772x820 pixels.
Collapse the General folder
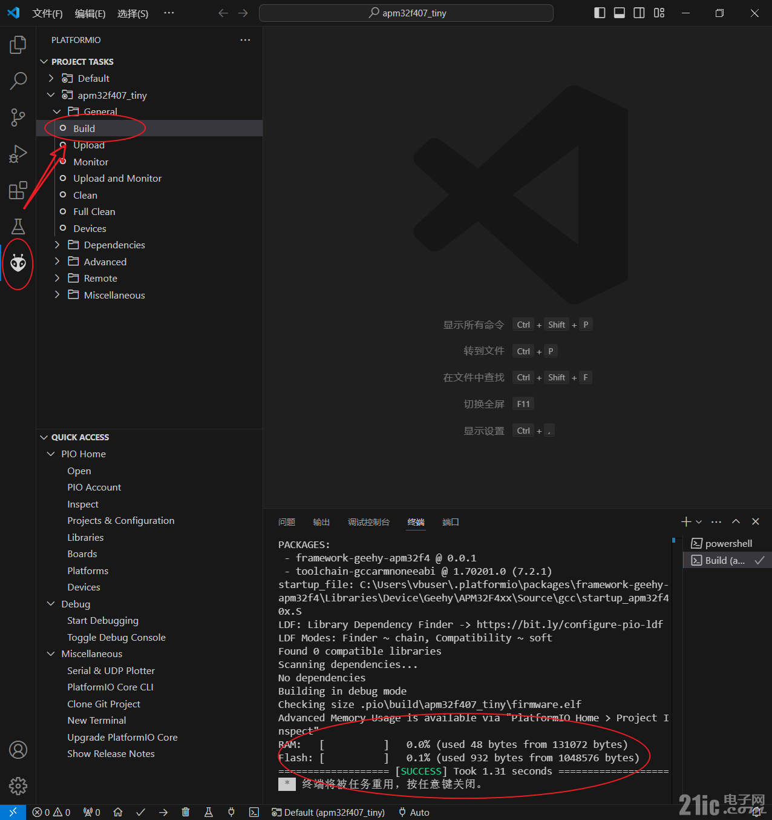(x=57, y=111)
